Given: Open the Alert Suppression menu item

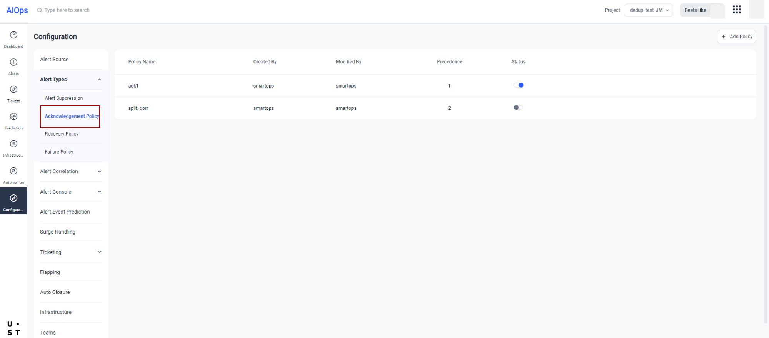Looking at the screenshot, I should [x=64, y=98].
